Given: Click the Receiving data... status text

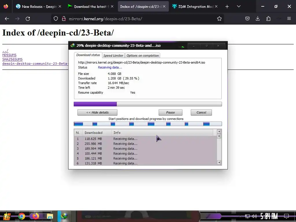Looking at the screenshot, I should pos(110,67).
